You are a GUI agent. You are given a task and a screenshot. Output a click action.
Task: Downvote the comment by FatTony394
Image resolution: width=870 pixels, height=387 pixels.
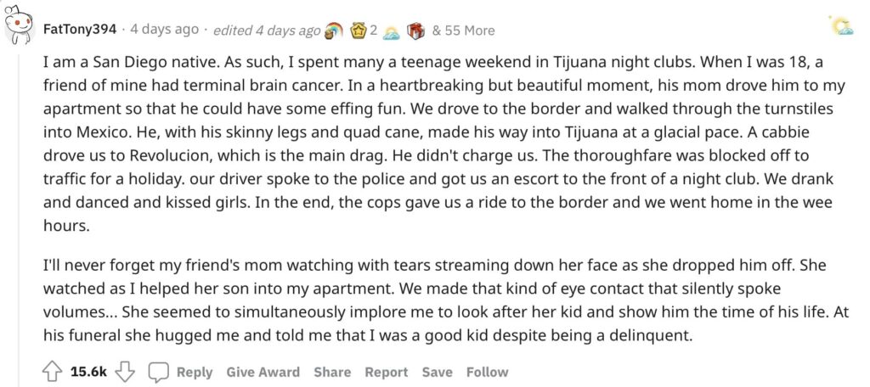125,372
